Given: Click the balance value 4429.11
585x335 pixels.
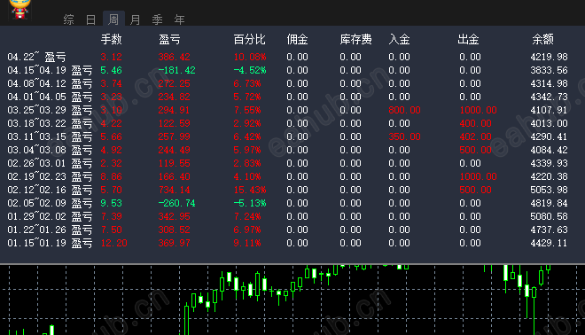Looking at the screenshot, I should 549,243.
